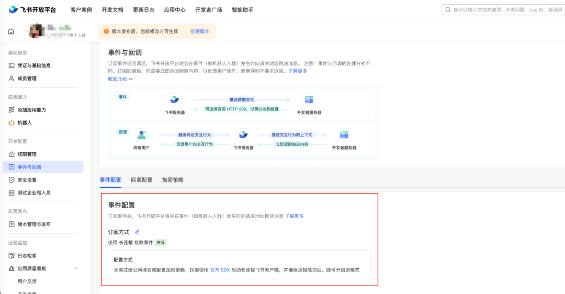The height and width of the screenshot is (294, 565).
Task: Open 智能助手 menu
Action: (243, 10)
